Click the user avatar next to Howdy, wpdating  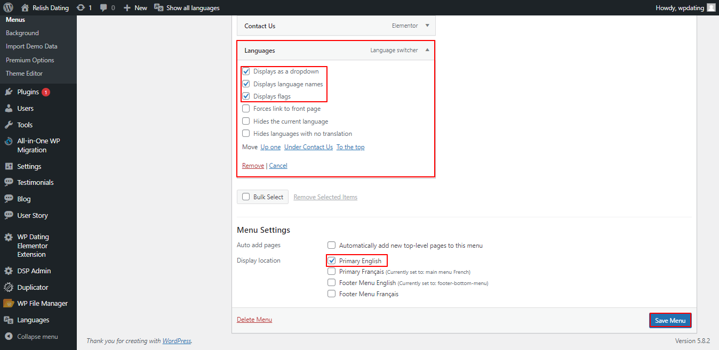[711, 7]
